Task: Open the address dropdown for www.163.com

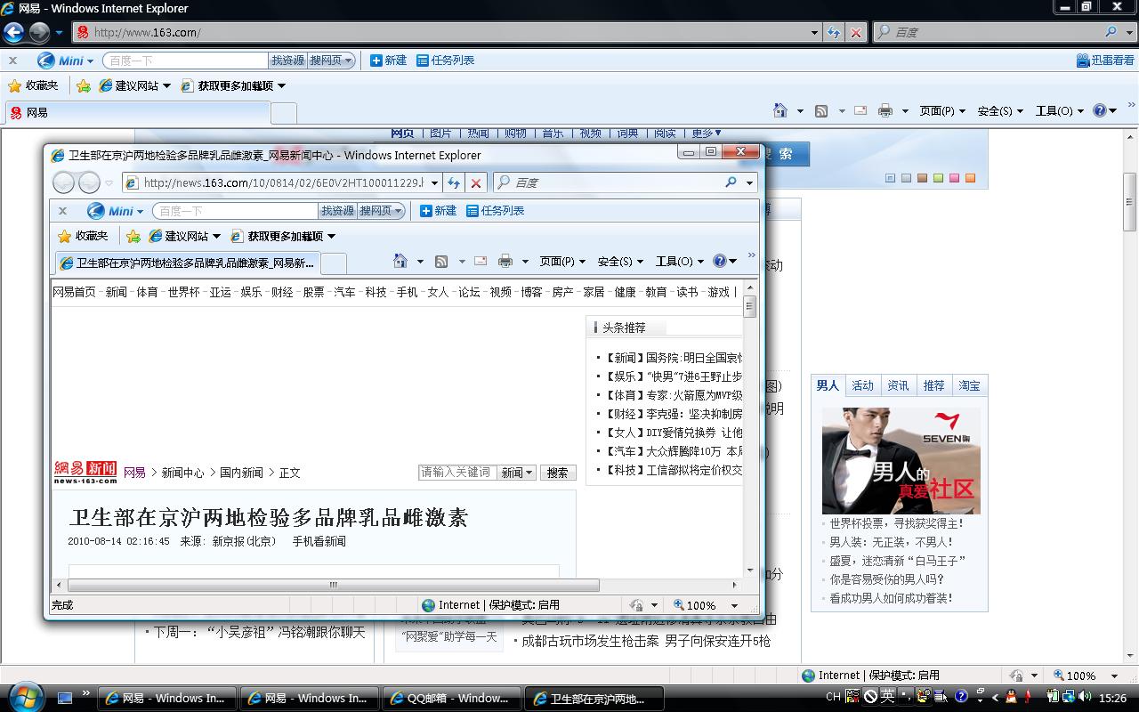Action: pos(815,32)
